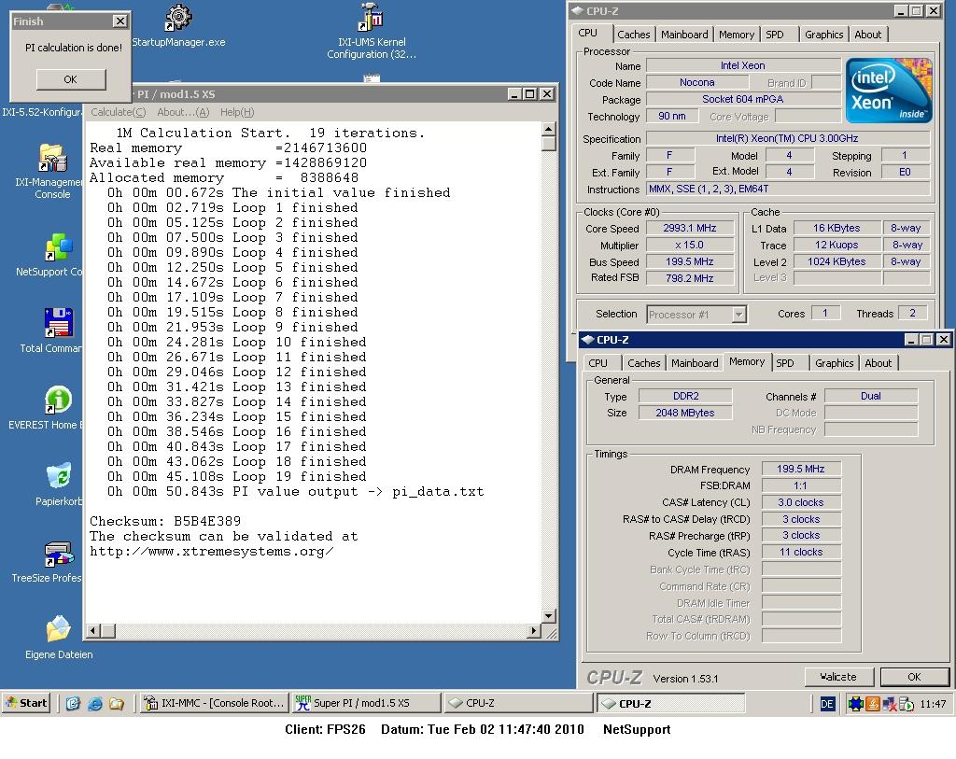Image resolution: width=956 pixels, height=759 pixels.
Task: Close the Finish dialog with X
Action: tap(120, 21)
